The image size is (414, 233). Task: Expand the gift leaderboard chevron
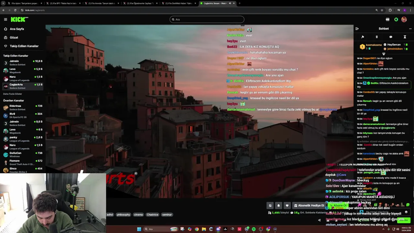coord(384,54)
